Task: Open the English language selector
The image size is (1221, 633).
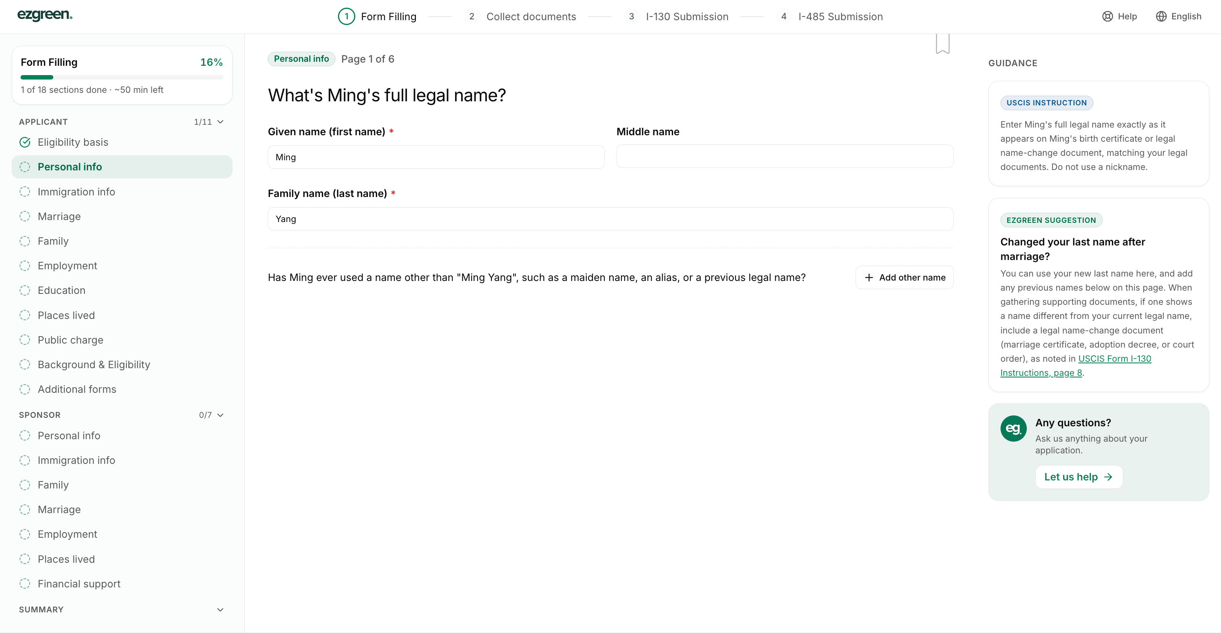Action: pyautogui.click(x=1178, y=17)
